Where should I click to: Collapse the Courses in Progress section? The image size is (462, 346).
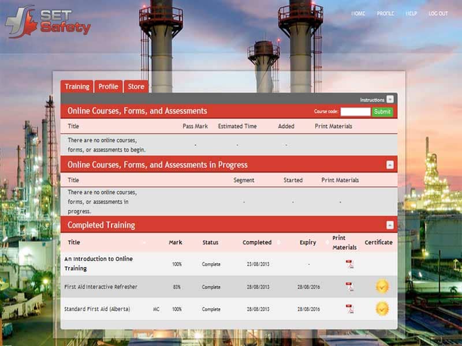390,165
